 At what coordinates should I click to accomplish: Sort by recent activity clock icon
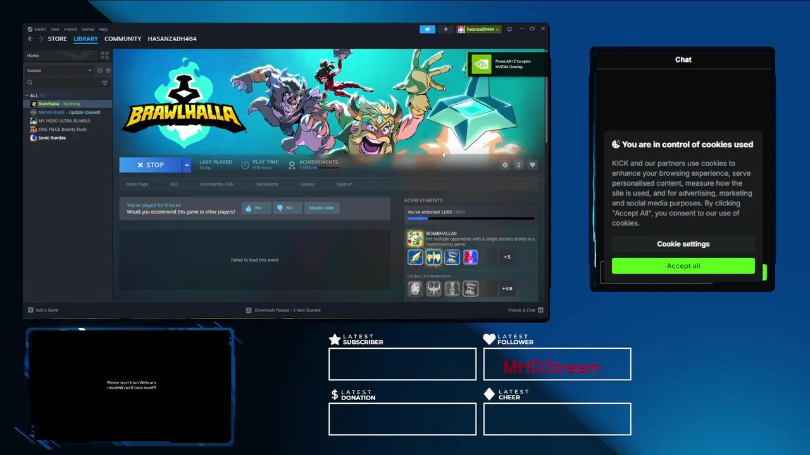click(99, 70)
